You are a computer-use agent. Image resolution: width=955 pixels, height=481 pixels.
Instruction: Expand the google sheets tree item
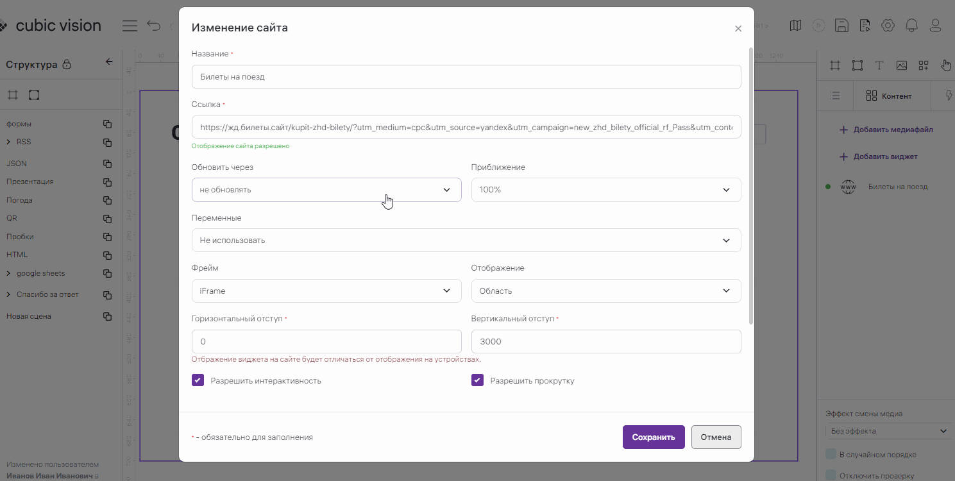pyautogui.click(x=9, y=273)
